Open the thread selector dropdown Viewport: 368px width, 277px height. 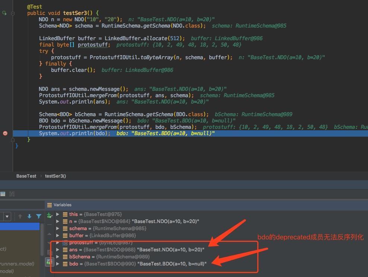click(7, 216)
